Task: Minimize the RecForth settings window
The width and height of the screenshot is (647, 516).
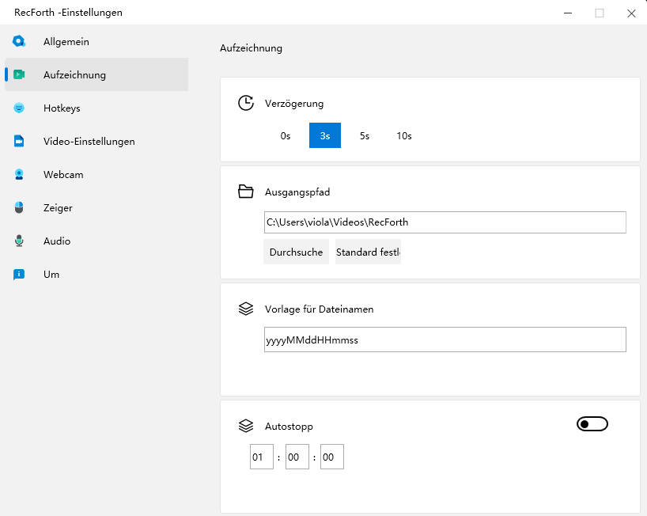Action: 568,13
